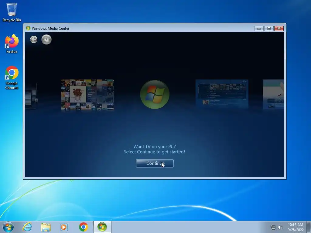Viewport: 311px width, 233px height.
Task: Open the Windows Start menu orb
Action: (8, 227)
